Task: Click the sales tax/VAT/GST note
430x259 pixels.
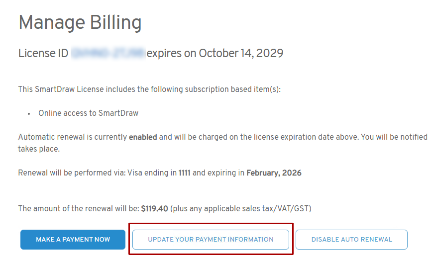Action: [241, 209]
